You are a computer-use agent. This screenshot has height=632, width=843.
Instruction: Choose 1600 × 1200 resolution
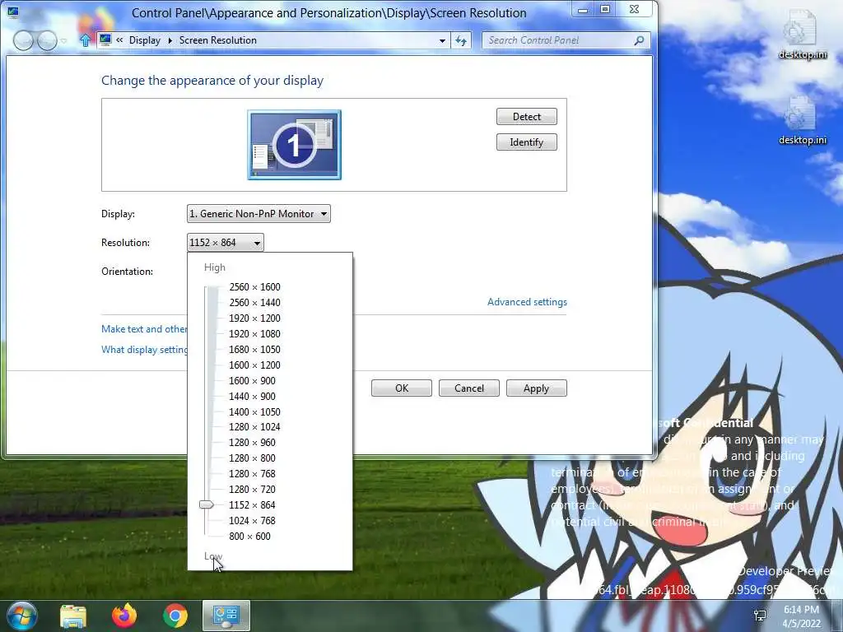(255, 365)
